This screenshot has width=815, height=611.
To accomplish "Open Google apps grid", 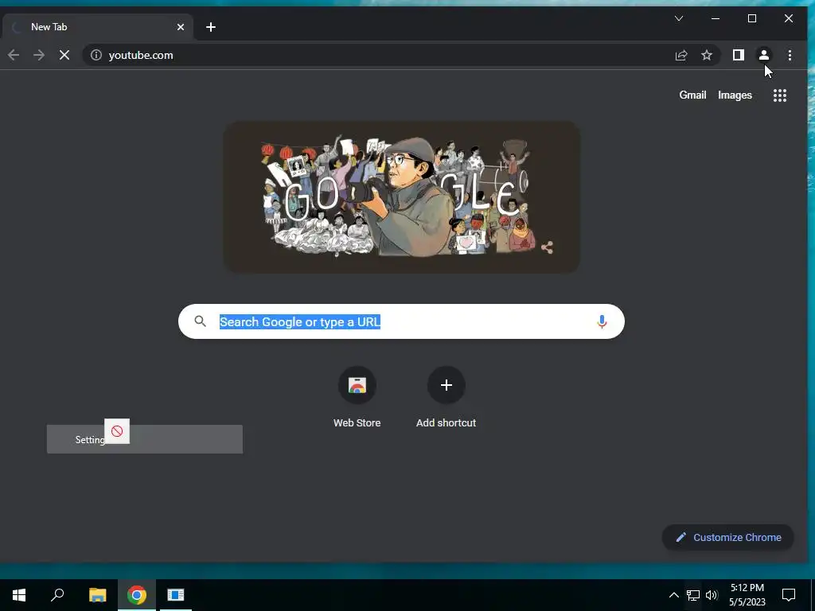I will click(x=780, y=95).
